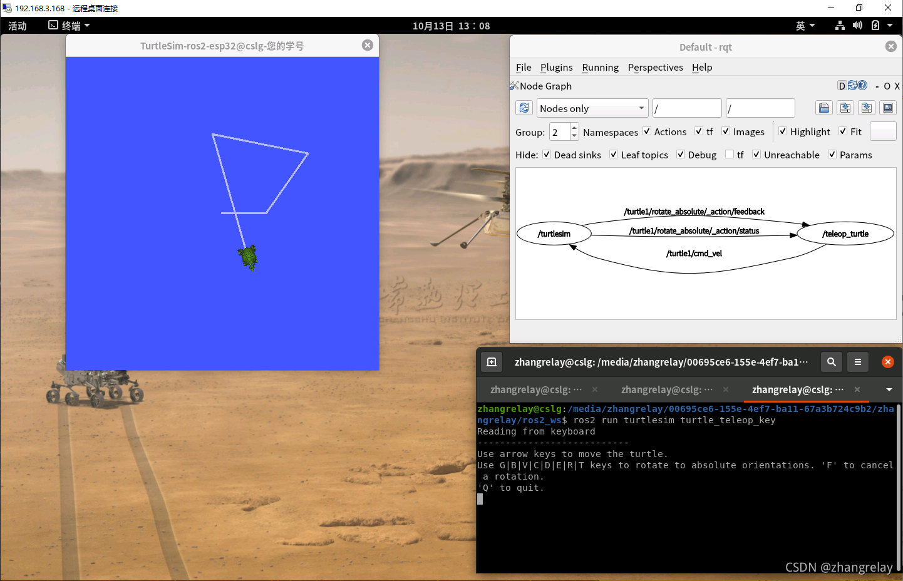Save the node graph as image

pos(888,108)
